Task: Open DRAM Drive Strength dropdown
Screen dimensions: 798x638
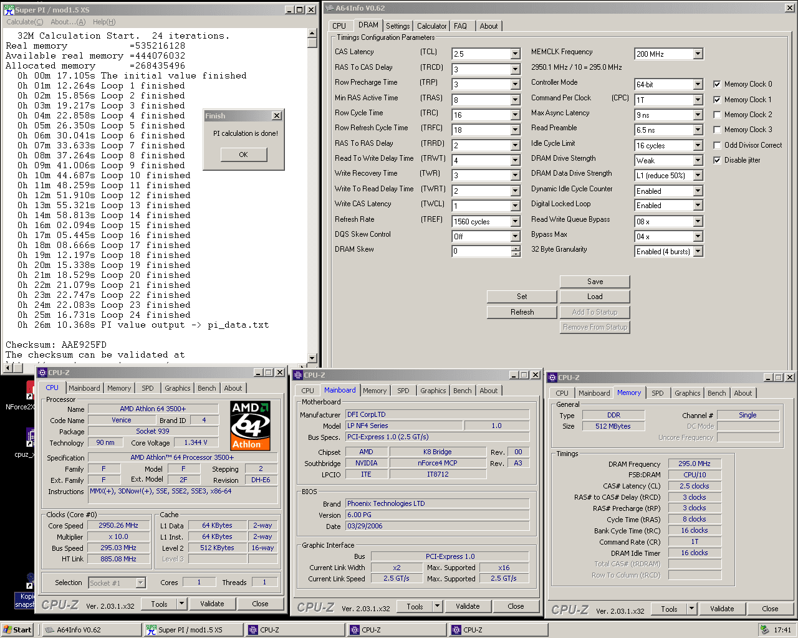Action: click(698, 160)
